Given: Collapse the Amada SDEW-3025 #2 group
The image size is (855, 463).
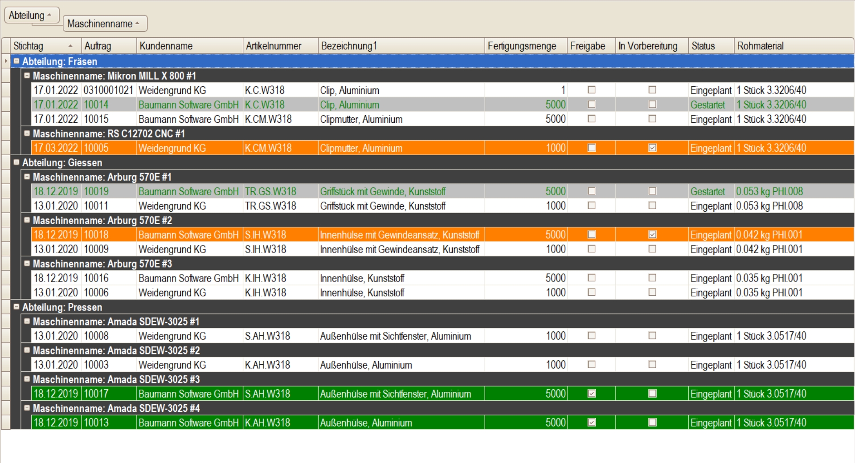Looking at the screenshot, I should pos(27,350).
